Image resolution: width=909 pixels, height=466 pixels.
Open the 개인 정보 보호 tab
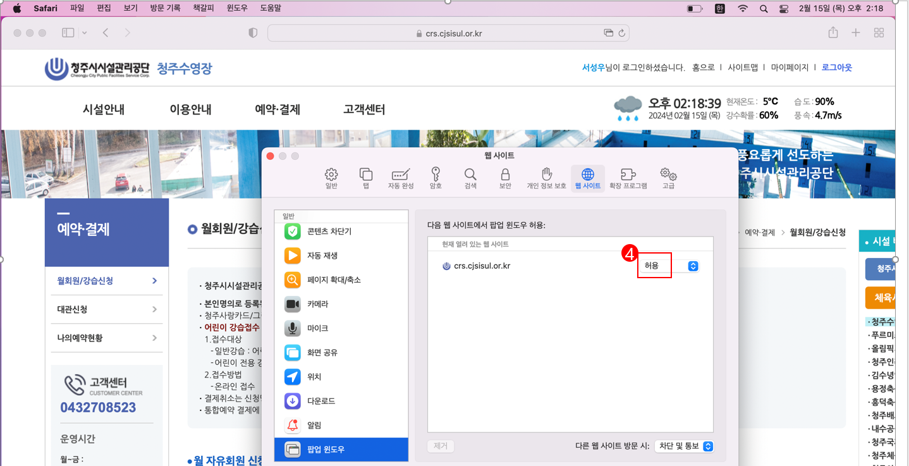pos(547,178)
